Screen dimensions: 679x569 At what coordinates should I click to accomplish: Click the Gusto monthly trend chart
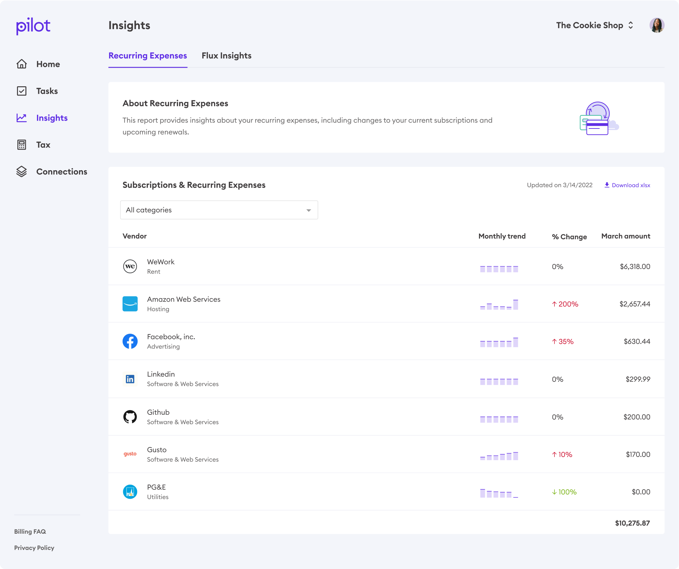tap(499, 456)
